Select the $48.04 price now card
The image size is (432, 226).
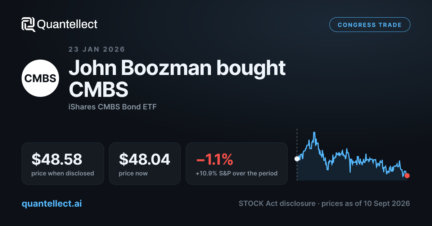point(145,164)
